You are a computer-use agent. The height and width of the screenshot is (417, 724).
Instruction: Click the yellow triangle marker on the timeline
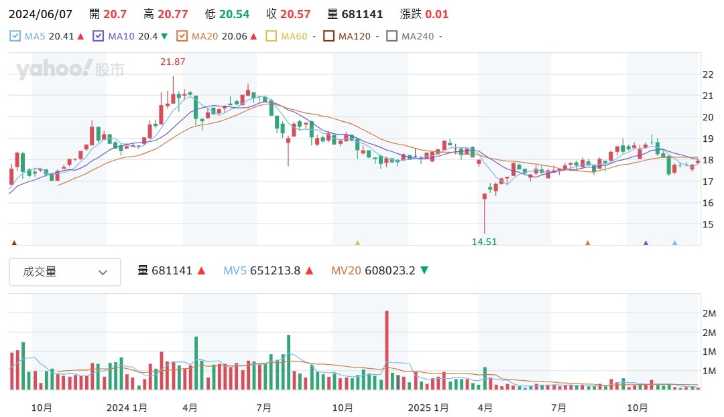[357, 243]
